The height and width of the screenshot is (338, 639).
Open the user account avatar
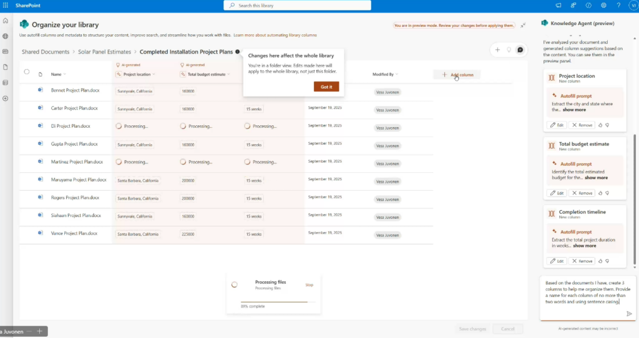(634, 5)
